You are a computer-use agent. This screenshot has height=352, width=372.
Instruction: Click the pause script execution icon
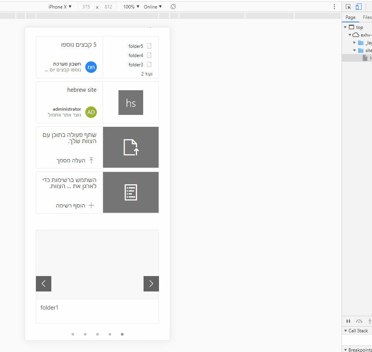348,321
